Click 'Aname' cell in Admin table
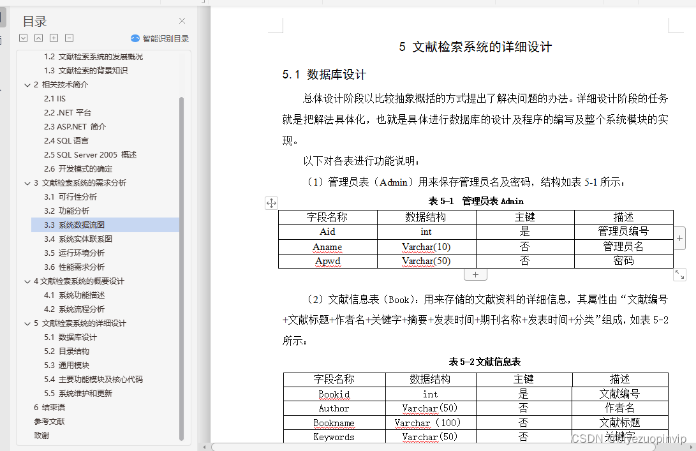The height and width of the screenshot is (451, 696). 327,247
